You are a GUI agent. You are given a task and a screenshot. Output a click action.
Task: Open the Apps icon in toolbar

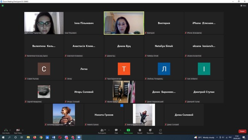point(160,131)
